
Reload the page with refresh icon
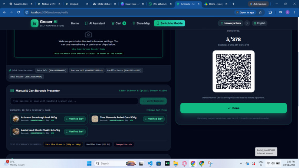[18, 12]
